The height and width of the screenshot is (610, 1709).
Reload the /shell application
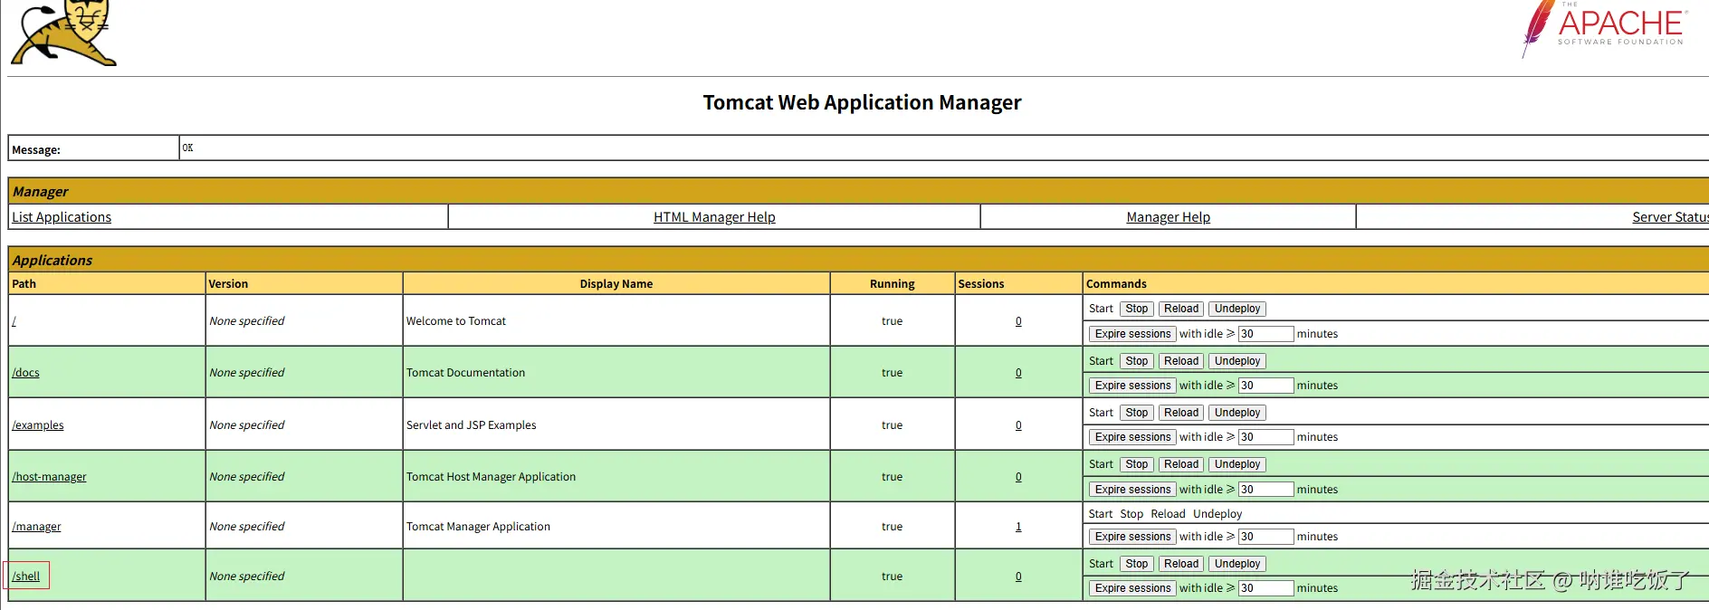tap(1181, 564)
